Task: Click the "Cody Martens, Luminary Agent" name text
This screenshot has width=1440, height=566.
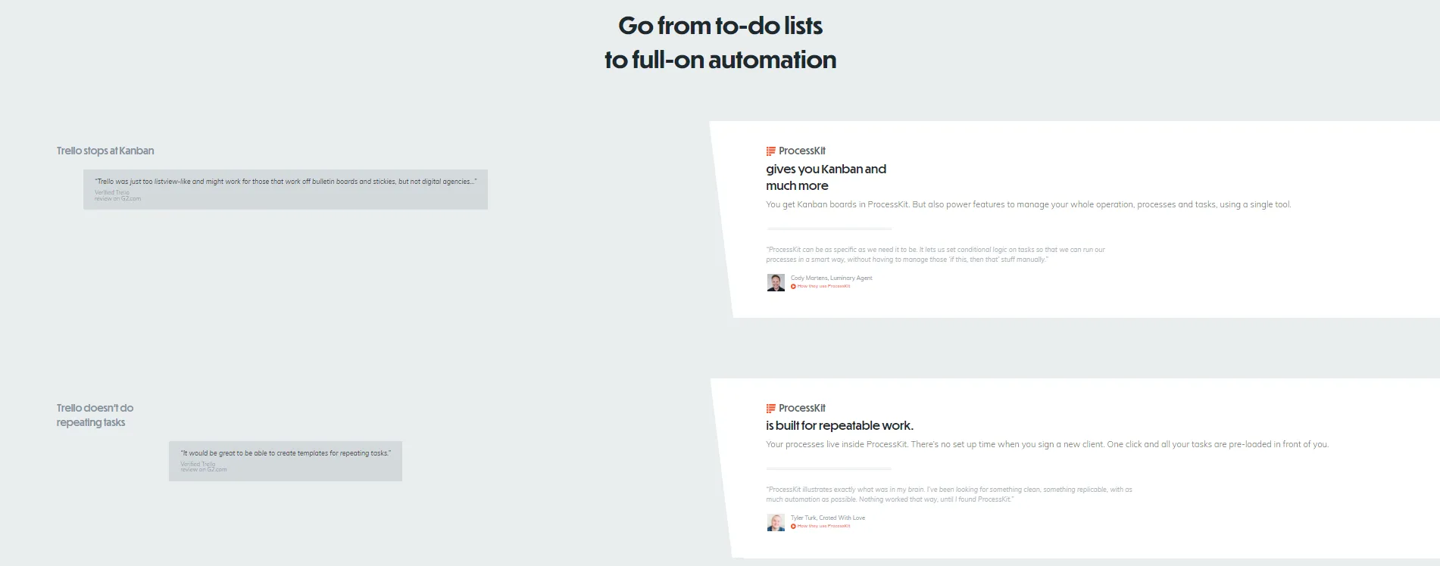Action: pyautogui.click(x=831, y=278)
